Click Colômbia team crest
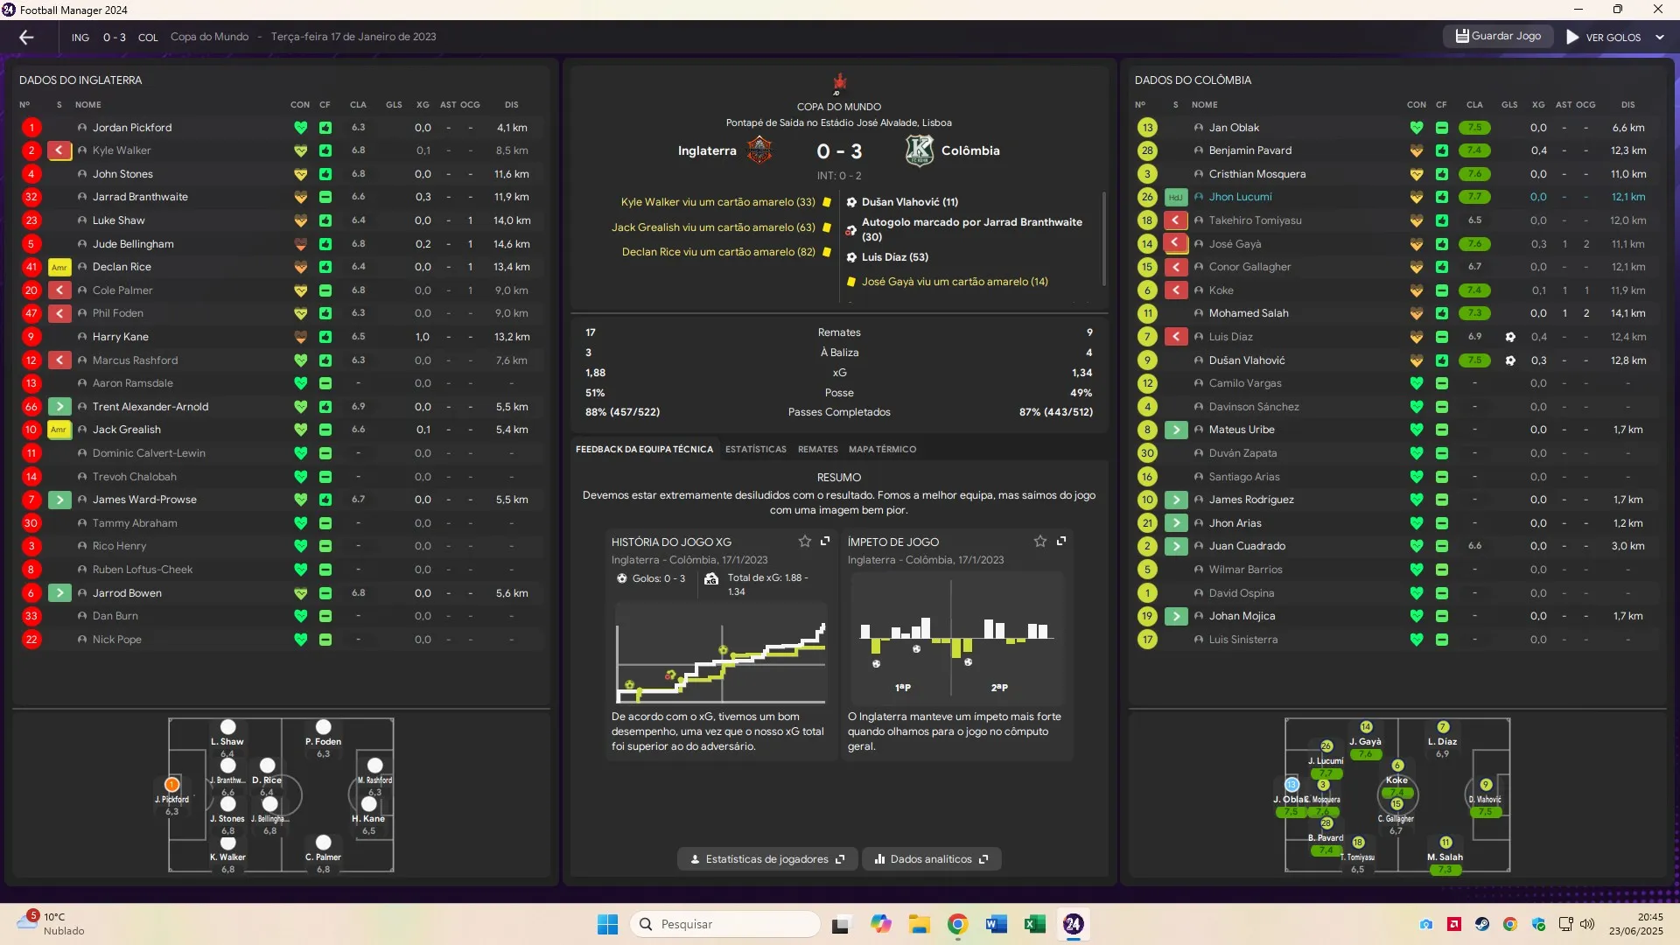 pos(919,150)
